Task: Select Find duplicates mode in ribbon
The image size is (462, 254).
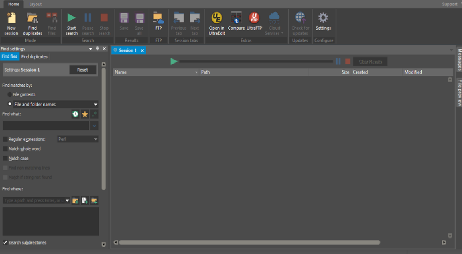Action: click(32, 23)
